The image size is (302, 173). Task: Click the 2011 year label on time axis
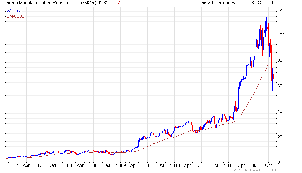click(229, 166)
